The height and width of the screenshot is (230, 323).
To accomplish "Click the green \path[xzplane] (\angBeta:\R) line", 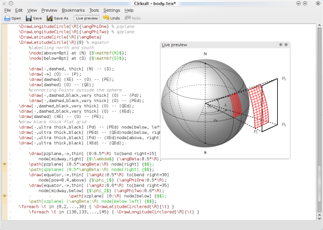I will [92, 201].
